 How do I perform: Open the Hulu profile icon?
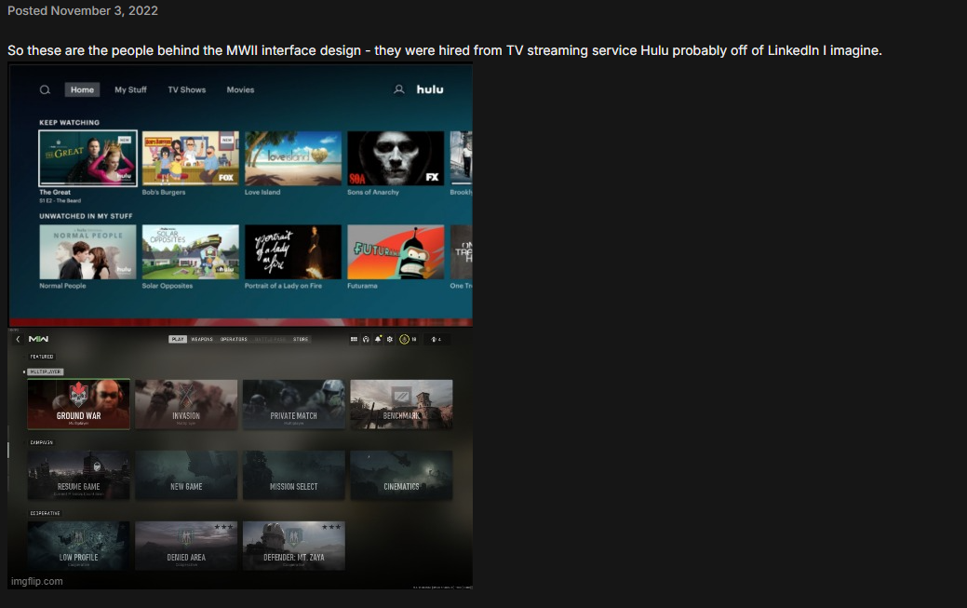click(399, 89)
